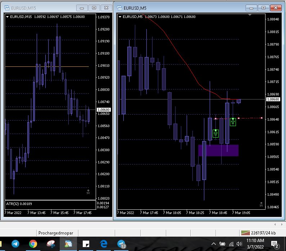286x251 pixels.
Task: Click the red dashed order line end marker
Action: click(x=262, y=118)
